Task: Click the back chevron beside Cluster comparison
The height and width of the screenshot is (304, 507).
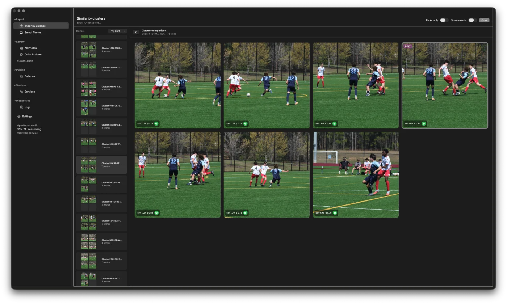Action: pos(136,32)
